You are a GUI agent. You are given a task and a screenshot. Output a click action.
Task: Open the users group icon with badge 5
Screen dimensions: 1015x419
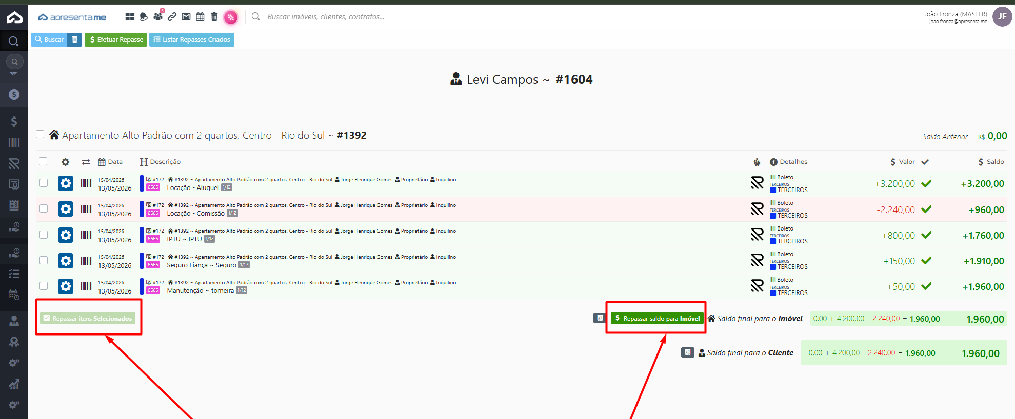tap(158, 16)
